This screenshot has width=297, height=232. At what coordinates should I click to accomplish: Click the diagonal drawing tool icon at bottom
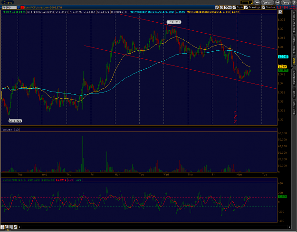pyautogui.click(x=15, y=227)
